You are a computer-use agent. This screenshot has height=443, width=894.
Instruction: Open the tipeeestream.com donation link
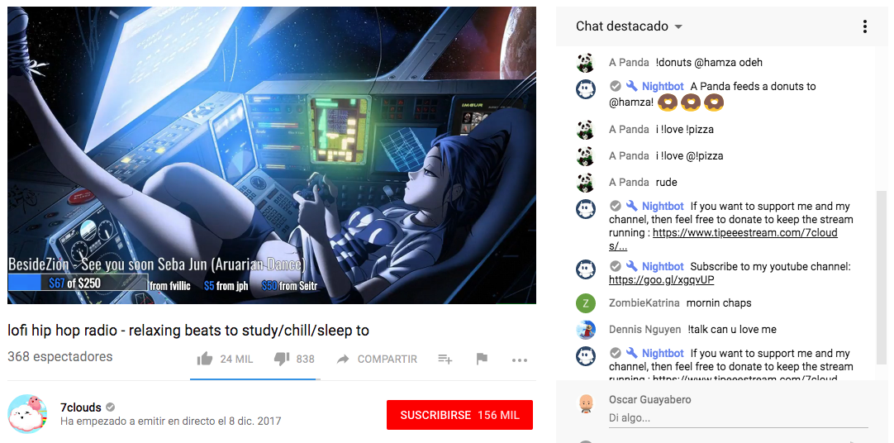coord(723,239)
